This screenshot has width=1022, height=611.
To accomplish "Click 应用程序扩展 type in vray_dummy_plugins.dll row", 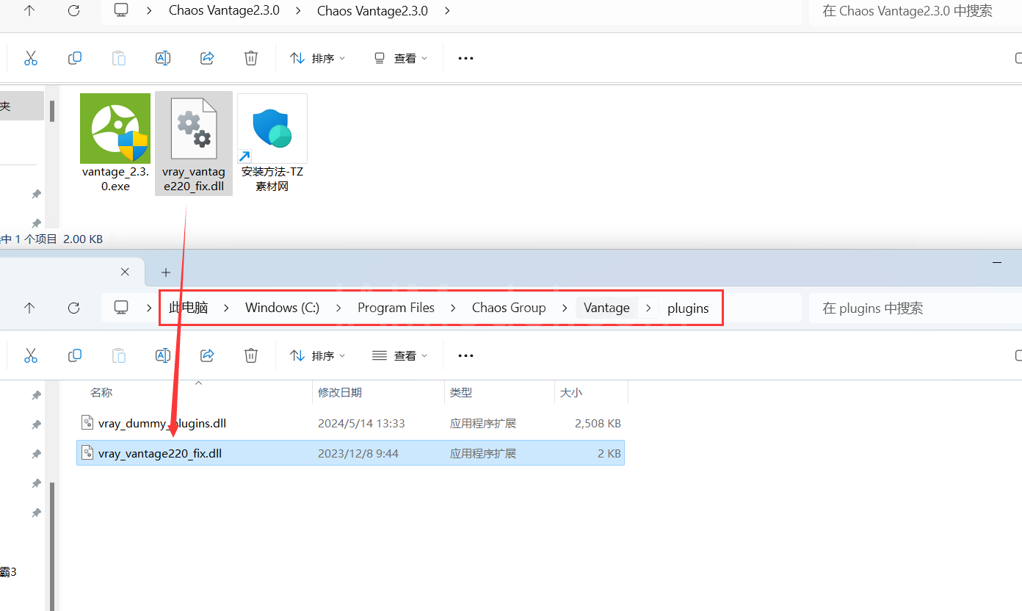I will (x=483, y=423).
